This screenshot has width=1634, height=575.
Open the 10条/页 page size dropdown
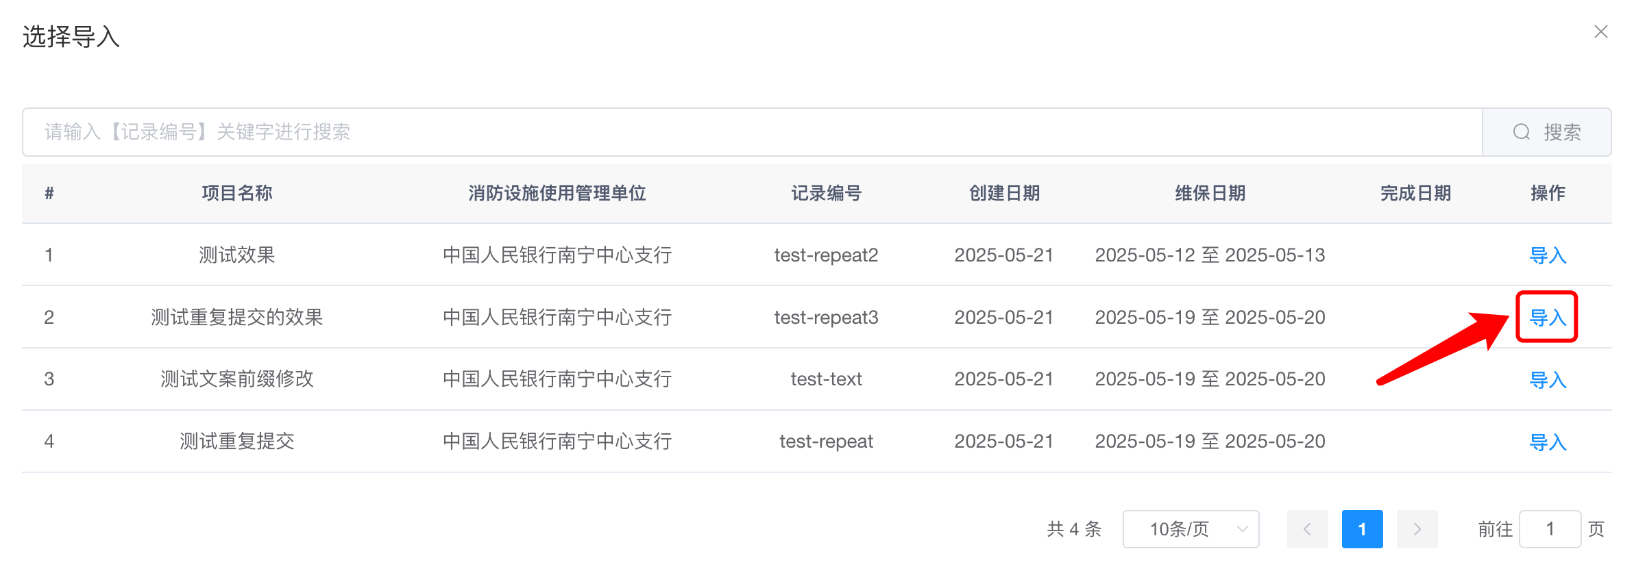tap(1191, 529)
